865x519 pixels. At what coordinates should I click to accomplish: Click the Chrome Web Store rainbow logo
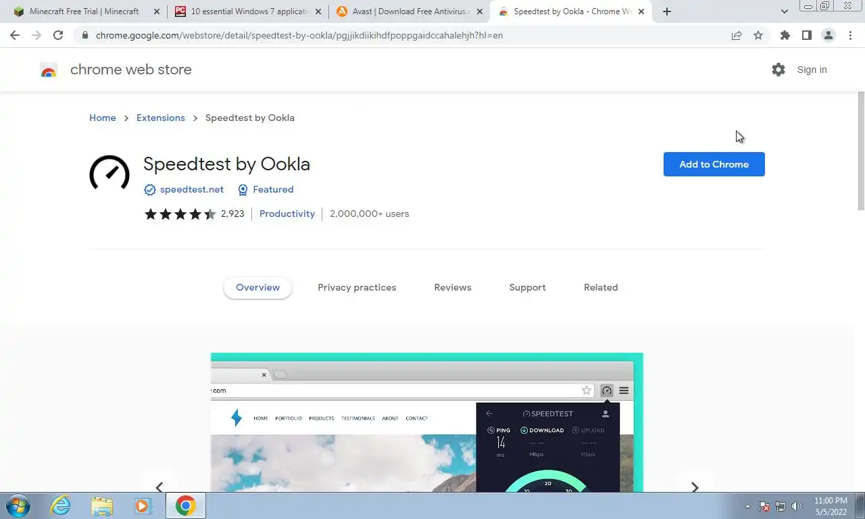point(49,70)
